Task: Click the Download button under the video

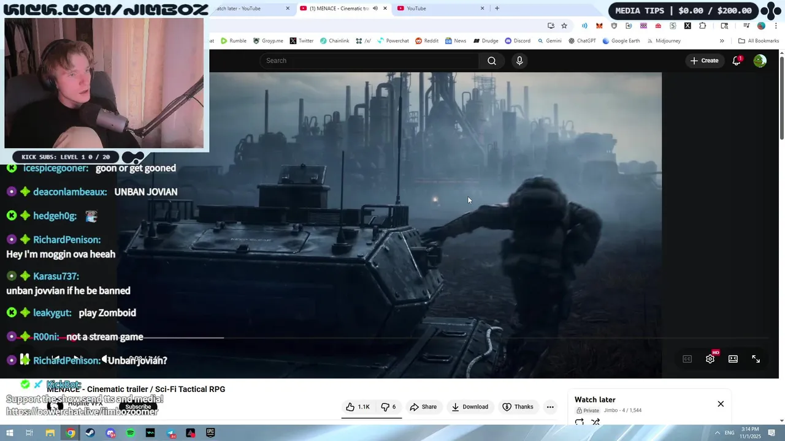Action: (470, 407)
